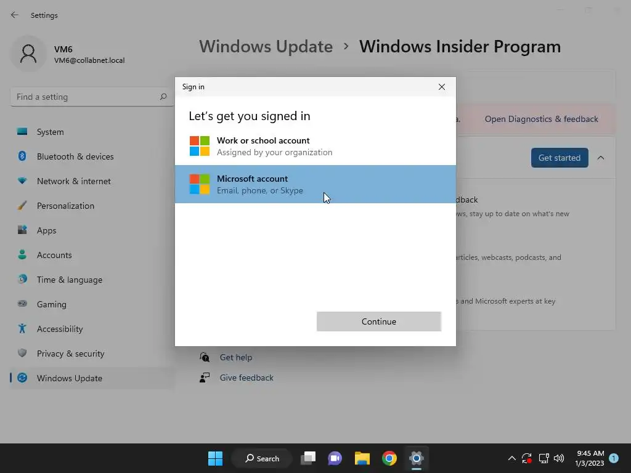This screenshot has width=631, height=473.
Task: Show hidden system tray icons
Action: click(511, 458)
